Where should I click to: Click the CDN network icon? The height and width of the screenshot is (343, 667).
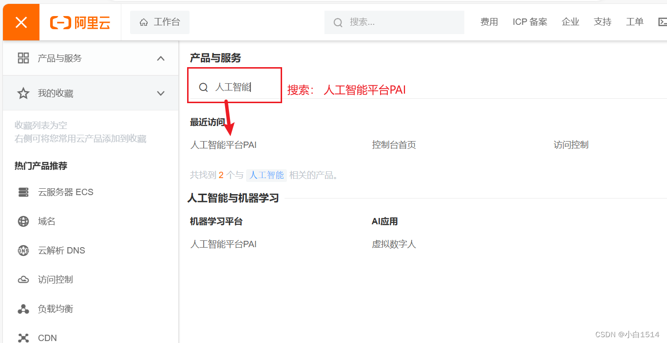click(x=23, y=338)
